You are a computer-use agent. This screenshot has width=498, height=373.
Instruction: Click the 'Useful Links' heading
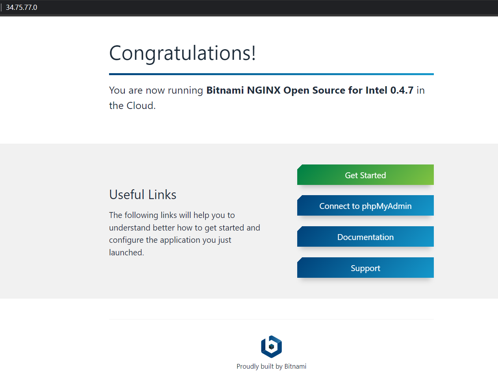(x=143, y=195)
